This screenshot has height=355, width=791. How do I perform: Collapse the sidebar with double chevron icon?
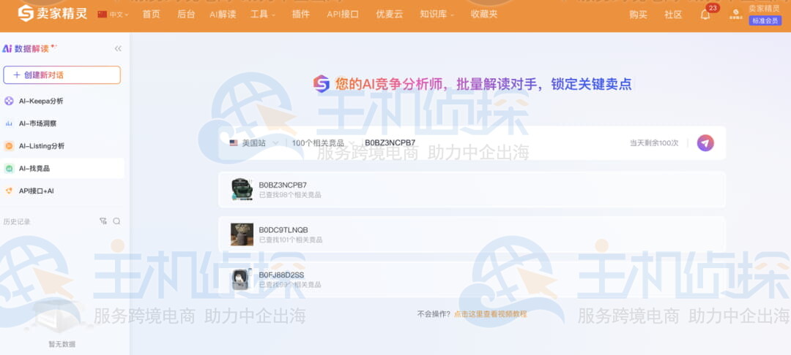point(118,49)
